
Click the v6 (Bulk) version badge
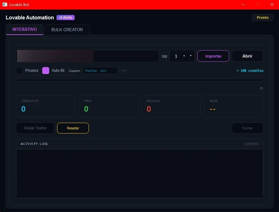coord(65,17)
